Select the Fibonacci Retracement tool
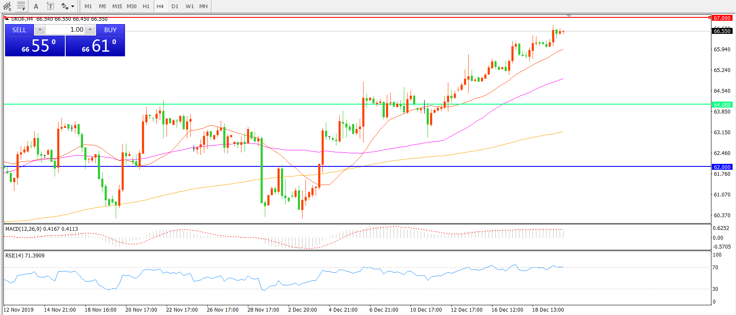This screenshot has width=736, height=315. [21, 6]
